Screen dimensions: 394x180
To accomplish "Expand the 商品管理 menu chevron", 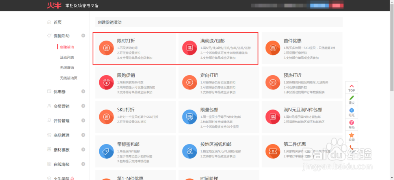I will 83,135.
